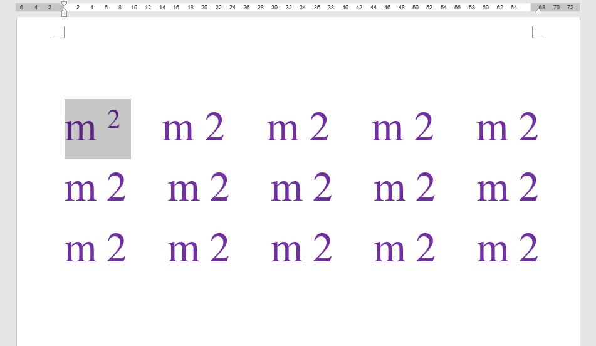Click the left gray margin area of ruler
The width and height of the screenshot is (596, 346).
click(x=39, y=8)
